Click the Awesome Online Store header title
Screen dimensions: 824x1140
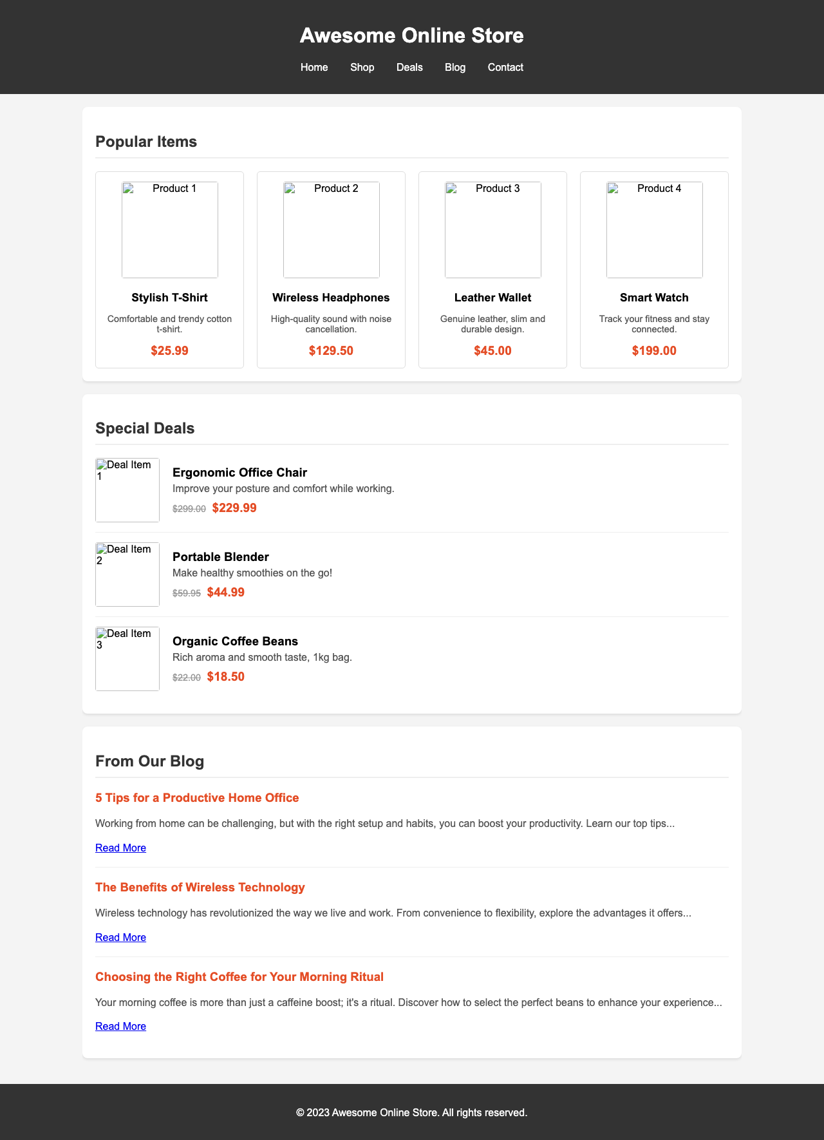(412, 36)
